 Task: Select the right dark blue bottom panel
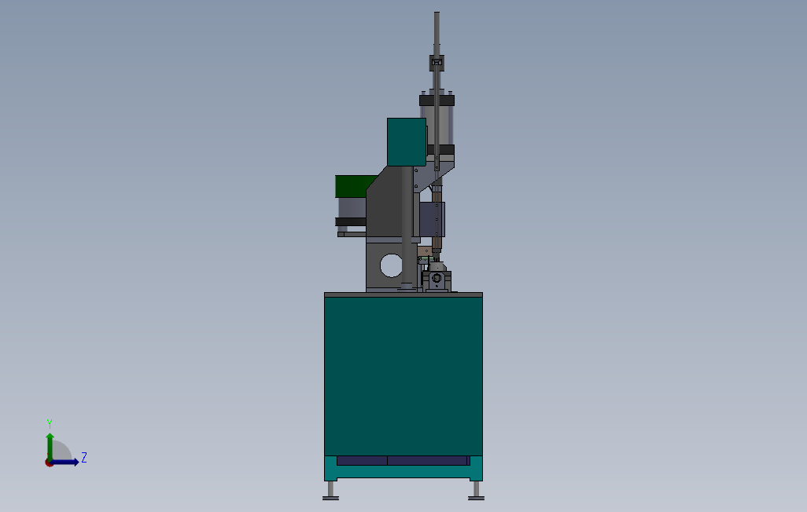coord(427,461)
